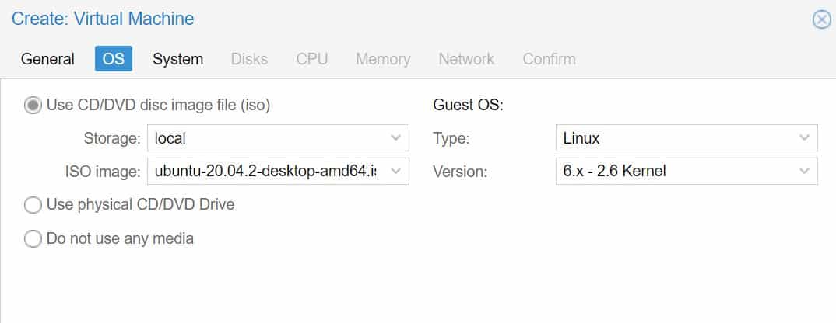Click the 6.x - 2.6 Kernel version field
The width and height of the screenshot is (836, 323).
click(687, 171)
